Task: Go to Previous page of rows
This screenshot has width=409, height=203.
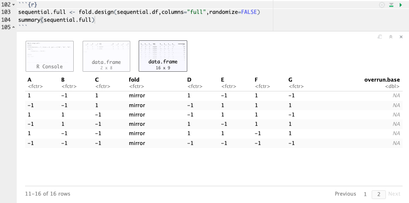Action: click(345, 194)
